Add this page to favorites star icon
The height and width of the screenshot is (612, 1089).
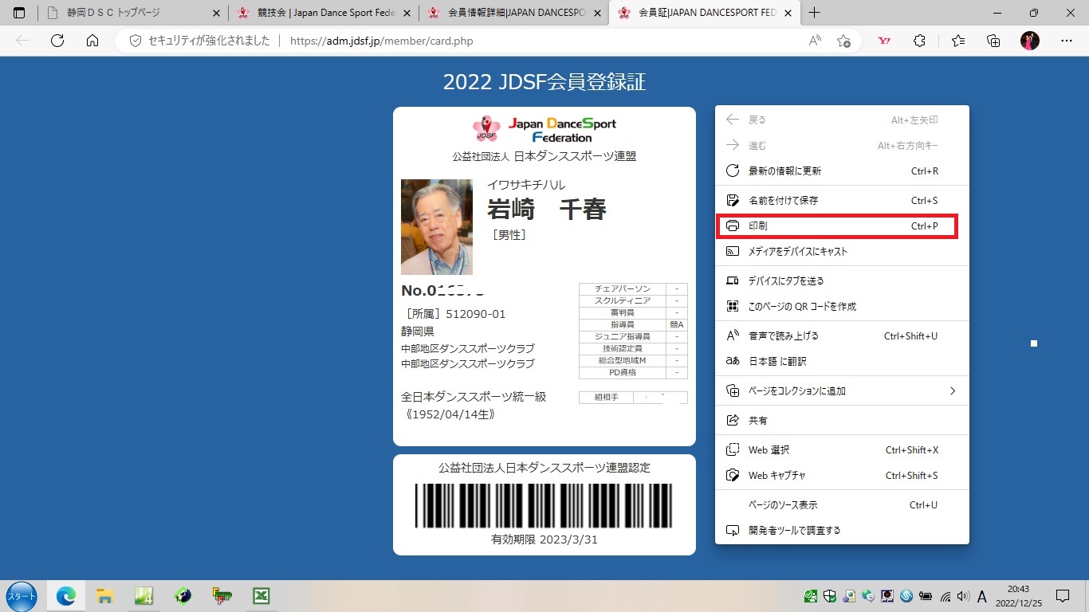tap(843, 41)
